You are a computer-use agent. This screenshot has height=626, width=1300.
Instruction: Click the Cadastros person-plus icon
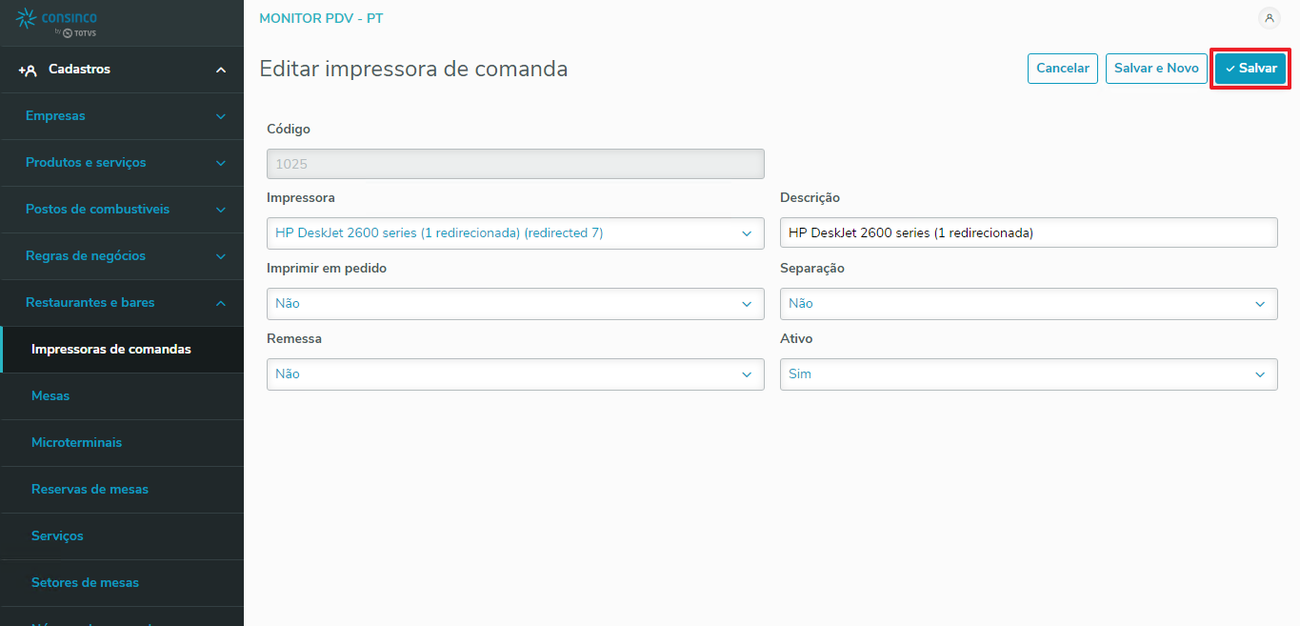(x=28, y=70)
